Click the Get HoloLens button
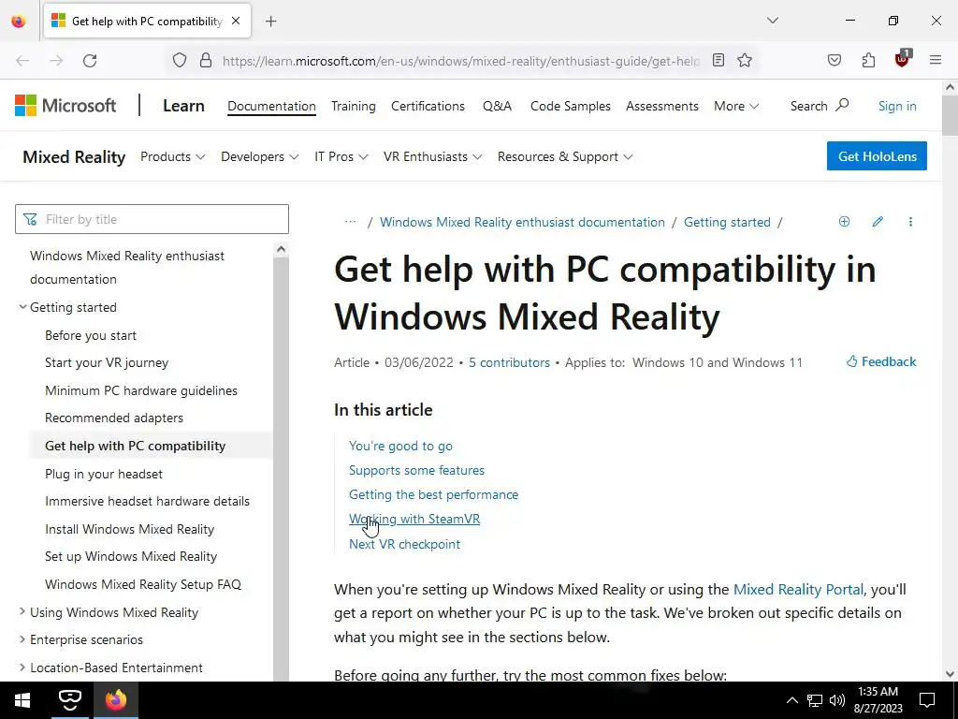 click(x=877, y=156)
